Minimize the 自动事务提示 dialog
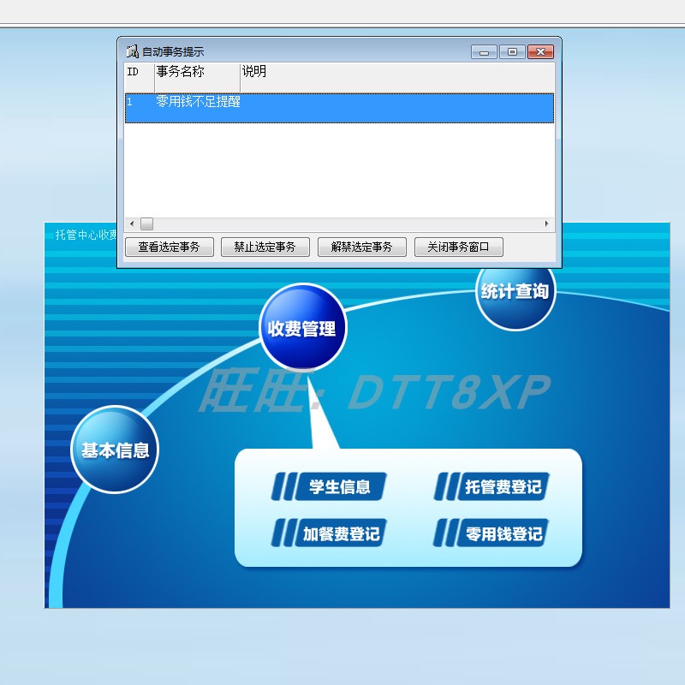Image resolution: width=685 pixels, height=685 pixels. click(484, 51)
